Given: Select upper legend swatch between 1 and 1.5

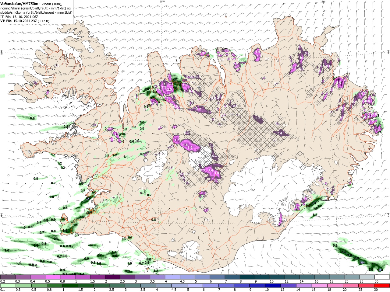Looking at the screenshot, I should [x=82, y=277].
